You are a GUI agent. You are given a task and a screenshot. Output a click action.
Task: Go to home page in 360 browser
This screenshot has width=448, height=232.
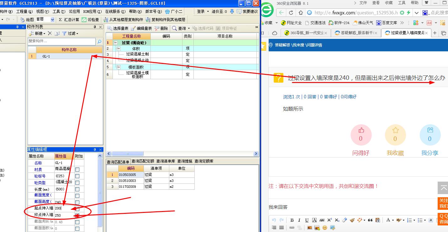coord(301,13)
